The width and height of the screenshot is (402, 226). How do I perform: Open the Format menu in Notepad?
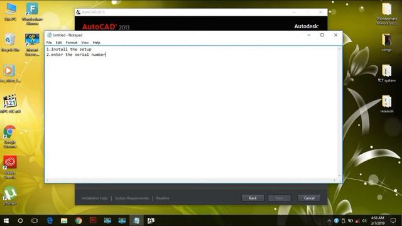[x=71, y=43]
